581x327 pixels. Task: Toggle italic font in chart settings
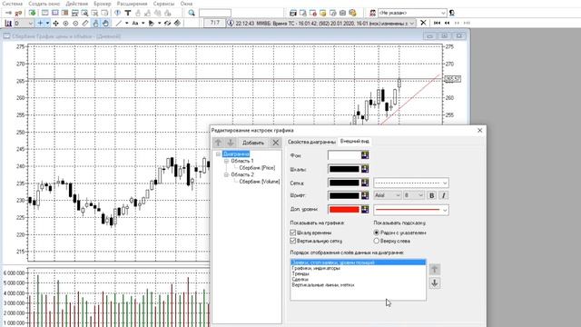pyautogui.click(x=444, y=195)
